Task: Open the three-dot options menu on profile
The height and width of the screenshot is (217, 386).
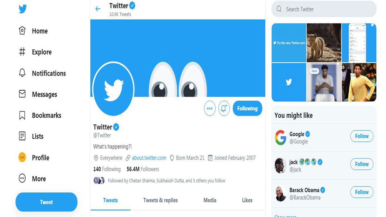Action: (x=210, y=108)
